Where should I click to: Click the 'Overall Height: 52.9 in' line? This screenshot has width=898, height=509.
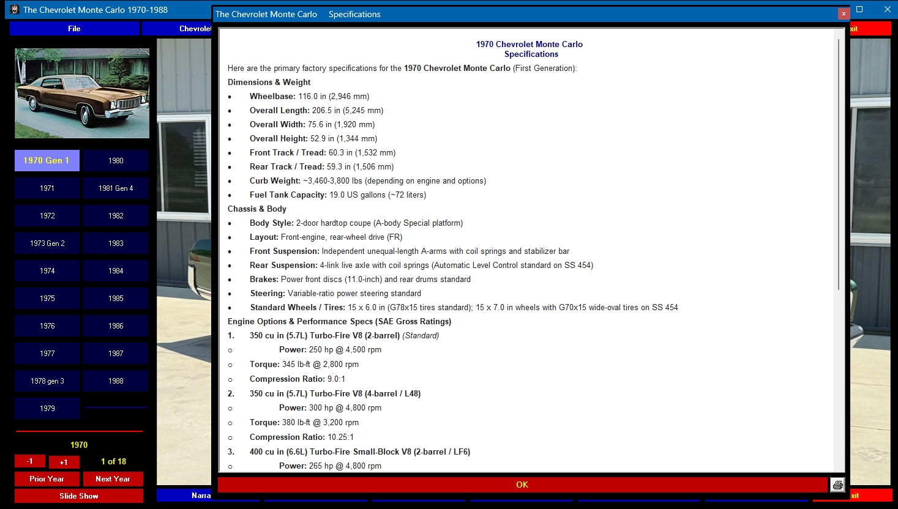click(313, 138)
